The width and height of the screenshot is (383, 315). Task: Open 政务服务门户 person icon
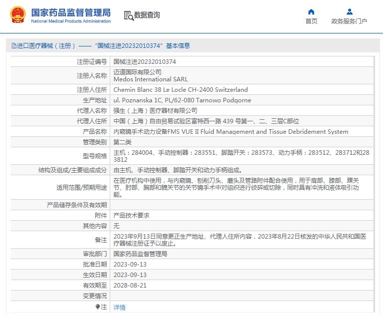(x=350, y=11)
